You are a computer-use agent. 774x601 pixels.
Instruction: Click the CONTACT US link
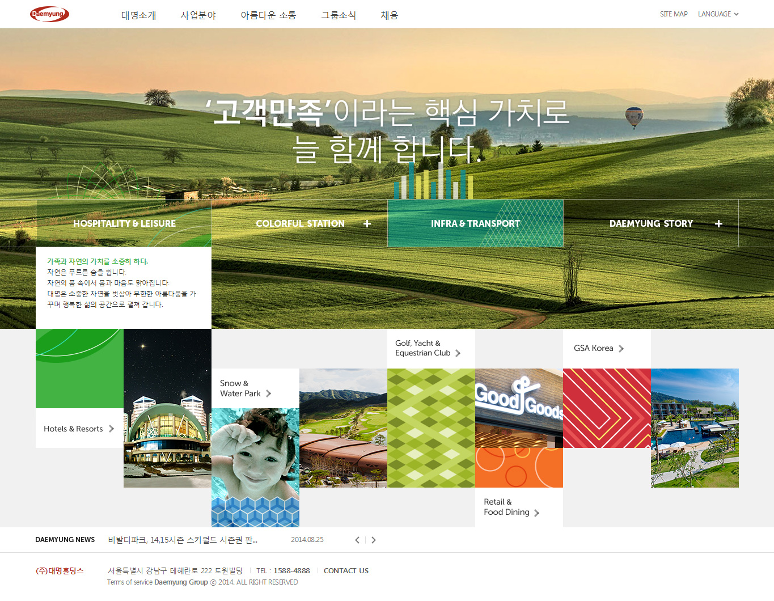[346, 571]
